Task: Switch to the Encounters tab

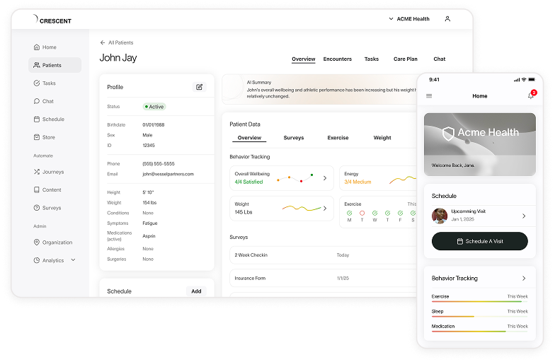Action: 337,59
